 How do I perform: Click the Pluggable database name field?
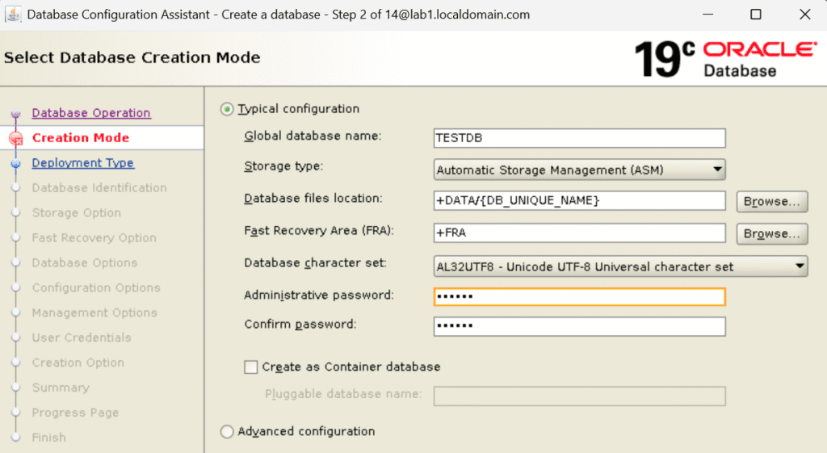(x=579, y=396)
